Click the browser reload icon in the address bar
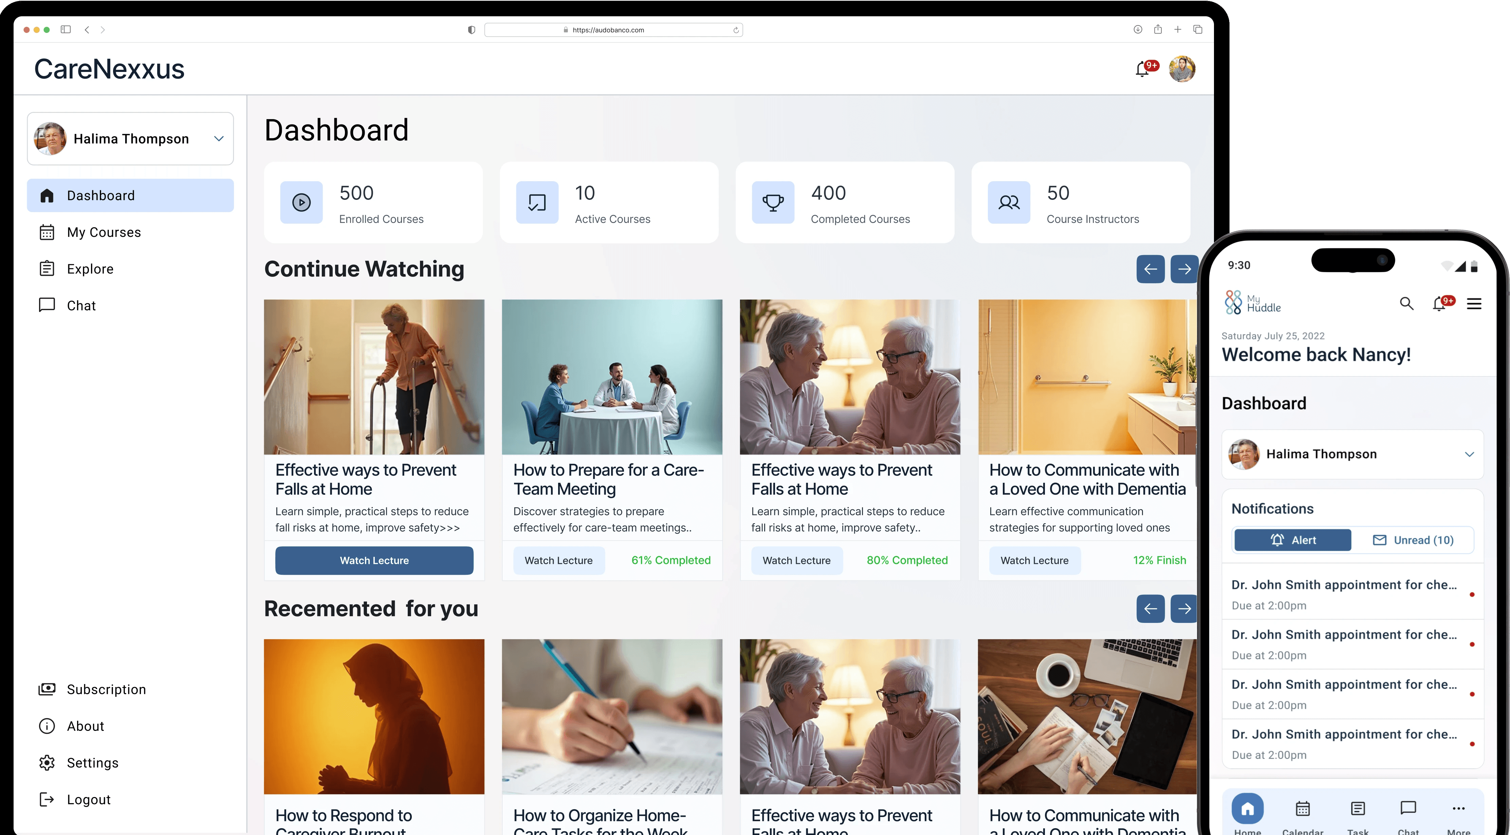 [x=736, y=30]
